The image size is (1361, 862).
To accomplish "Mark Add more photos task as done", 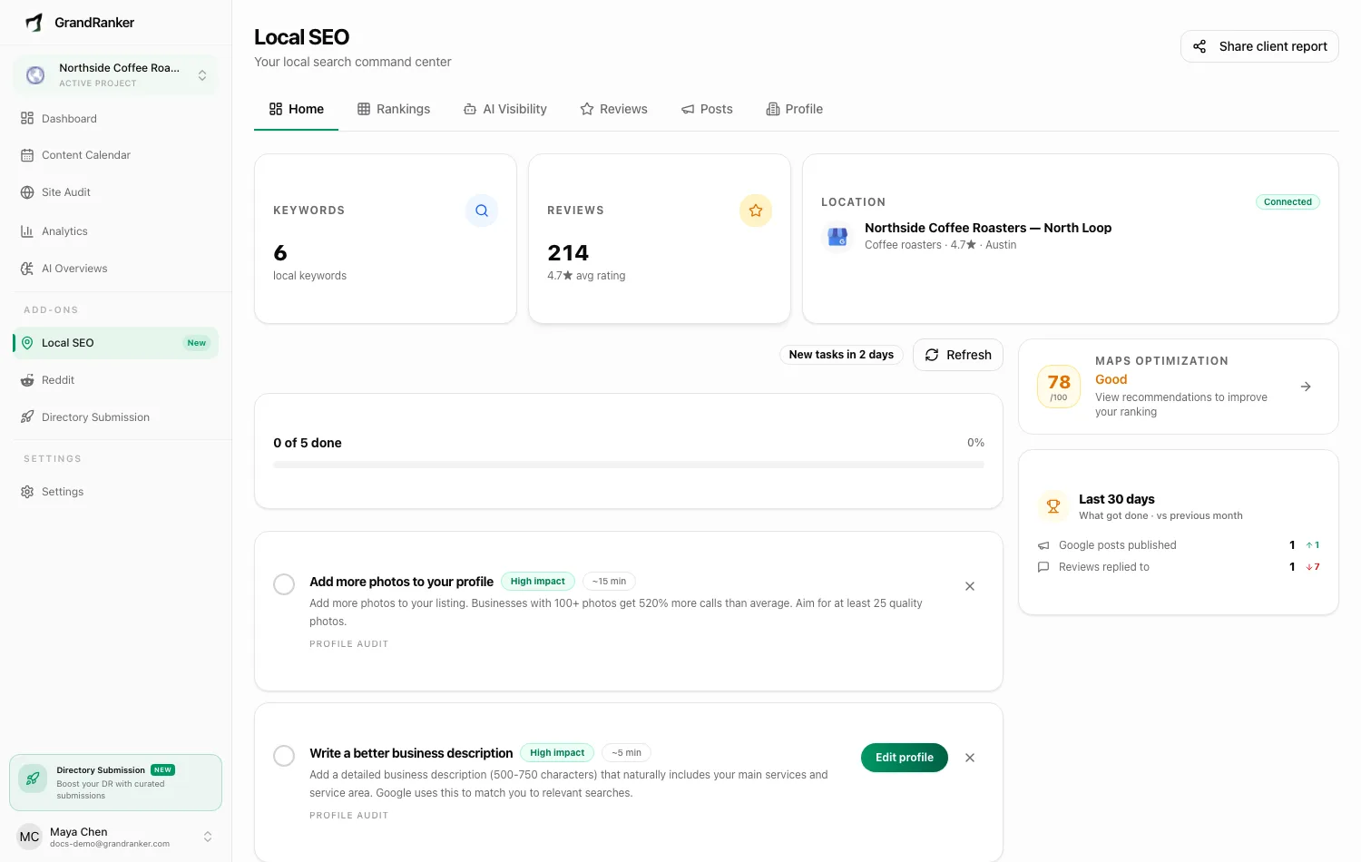I will click(284, 584).
